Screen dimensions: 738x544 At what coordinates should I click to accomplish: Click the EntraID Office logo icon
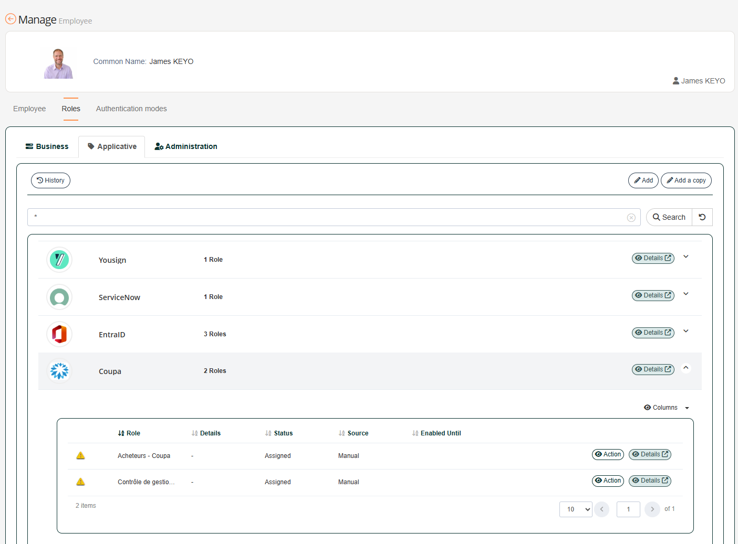coord(59,334)
